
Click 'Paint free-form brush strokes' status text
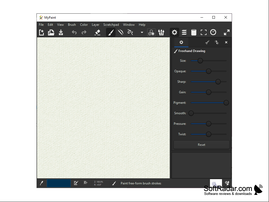coord(141,183)
